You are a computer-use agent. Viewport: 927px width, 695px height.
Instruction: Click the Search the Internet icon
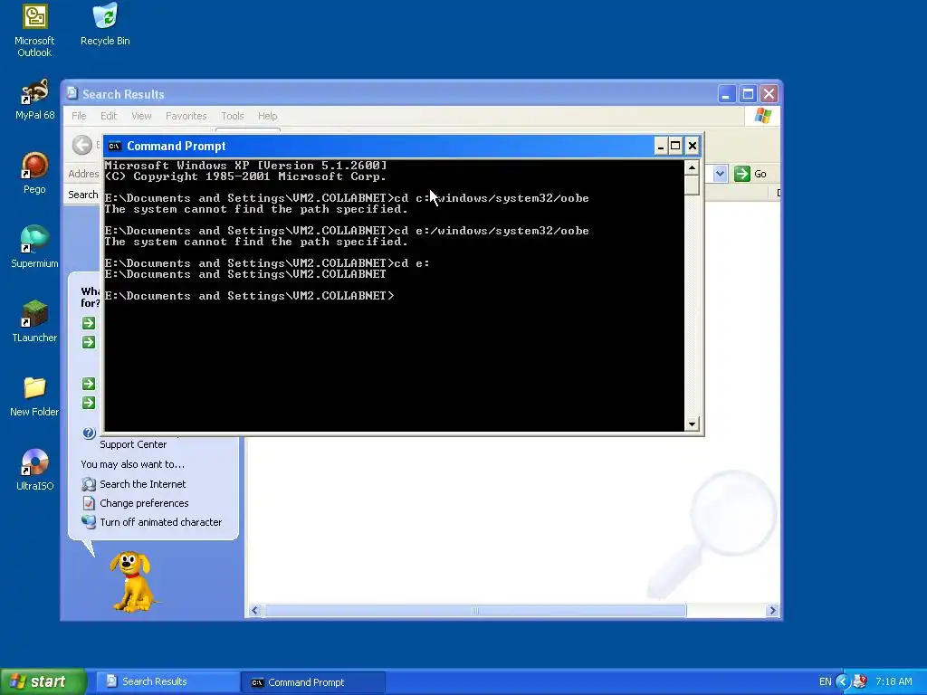point(89,484)
